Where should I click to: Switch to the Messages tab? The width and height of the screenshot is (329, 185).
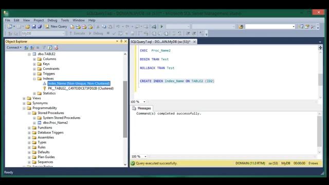142,108
